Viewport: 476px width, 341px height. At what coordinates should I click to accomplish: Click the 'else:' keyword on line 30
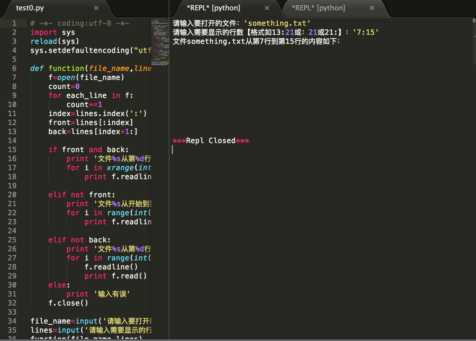tap(59, 285)
